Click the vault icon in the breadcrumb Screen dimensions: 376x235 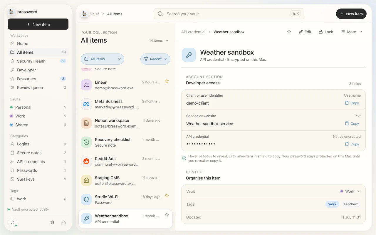[x=85, y=14]
